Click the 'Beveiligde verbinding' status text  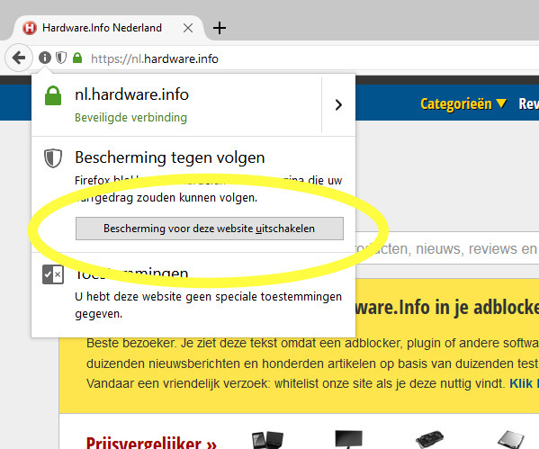click(131, 118)
